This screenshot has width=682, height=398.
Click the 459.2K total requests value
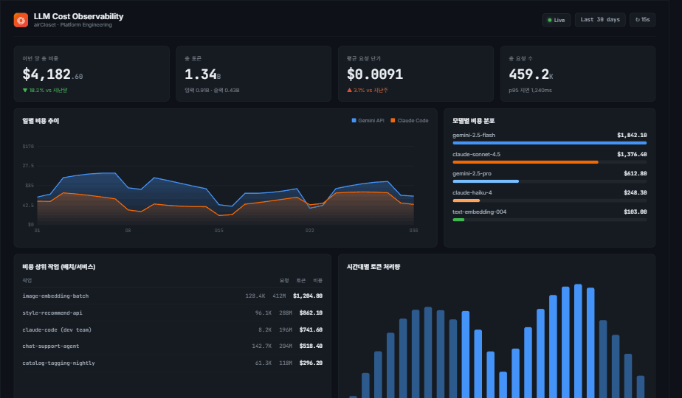(531, 74)
